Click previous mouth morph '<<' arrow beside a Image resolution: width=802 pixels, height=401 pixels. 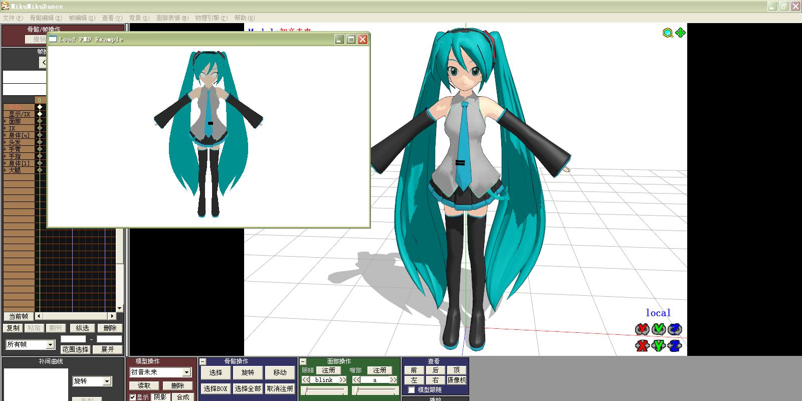pos(356,380)
